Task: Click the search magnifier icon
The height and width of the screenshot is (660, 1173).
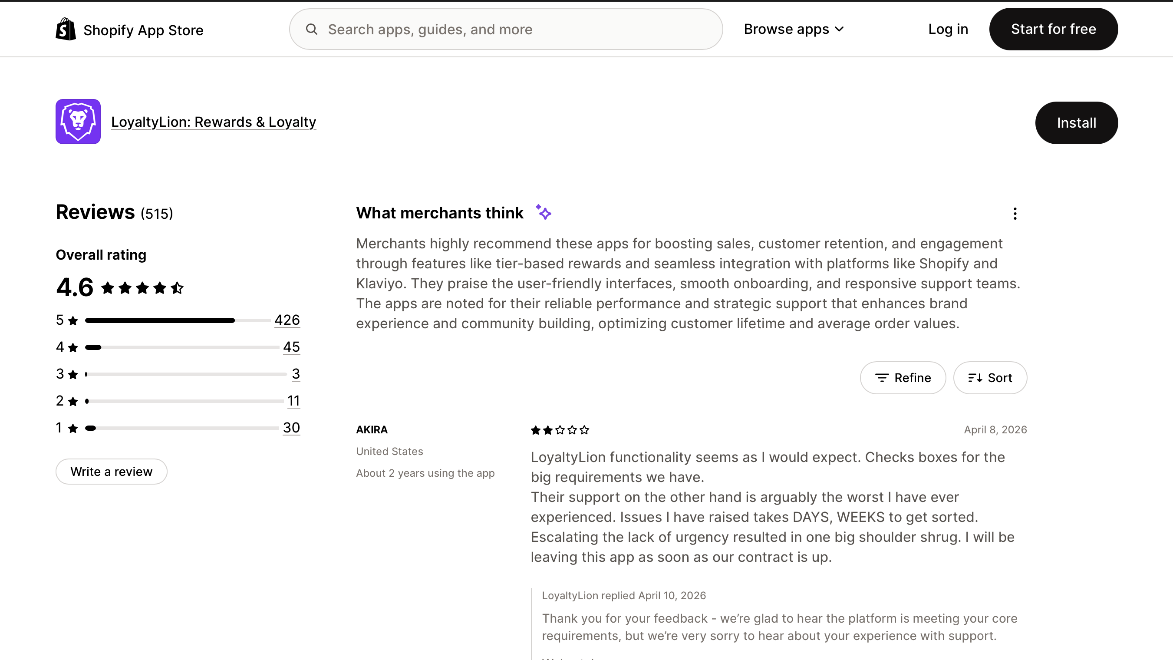Action: tap(311, 29)
